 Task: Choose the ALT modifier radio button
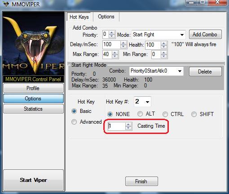pos(140,114)
